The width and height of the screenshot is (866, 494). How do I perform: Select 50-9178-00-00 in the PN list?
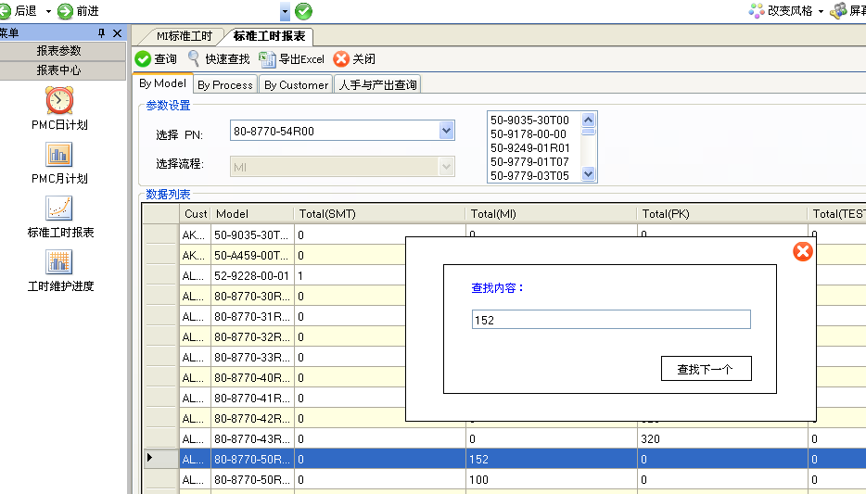(x=529, y=133)
